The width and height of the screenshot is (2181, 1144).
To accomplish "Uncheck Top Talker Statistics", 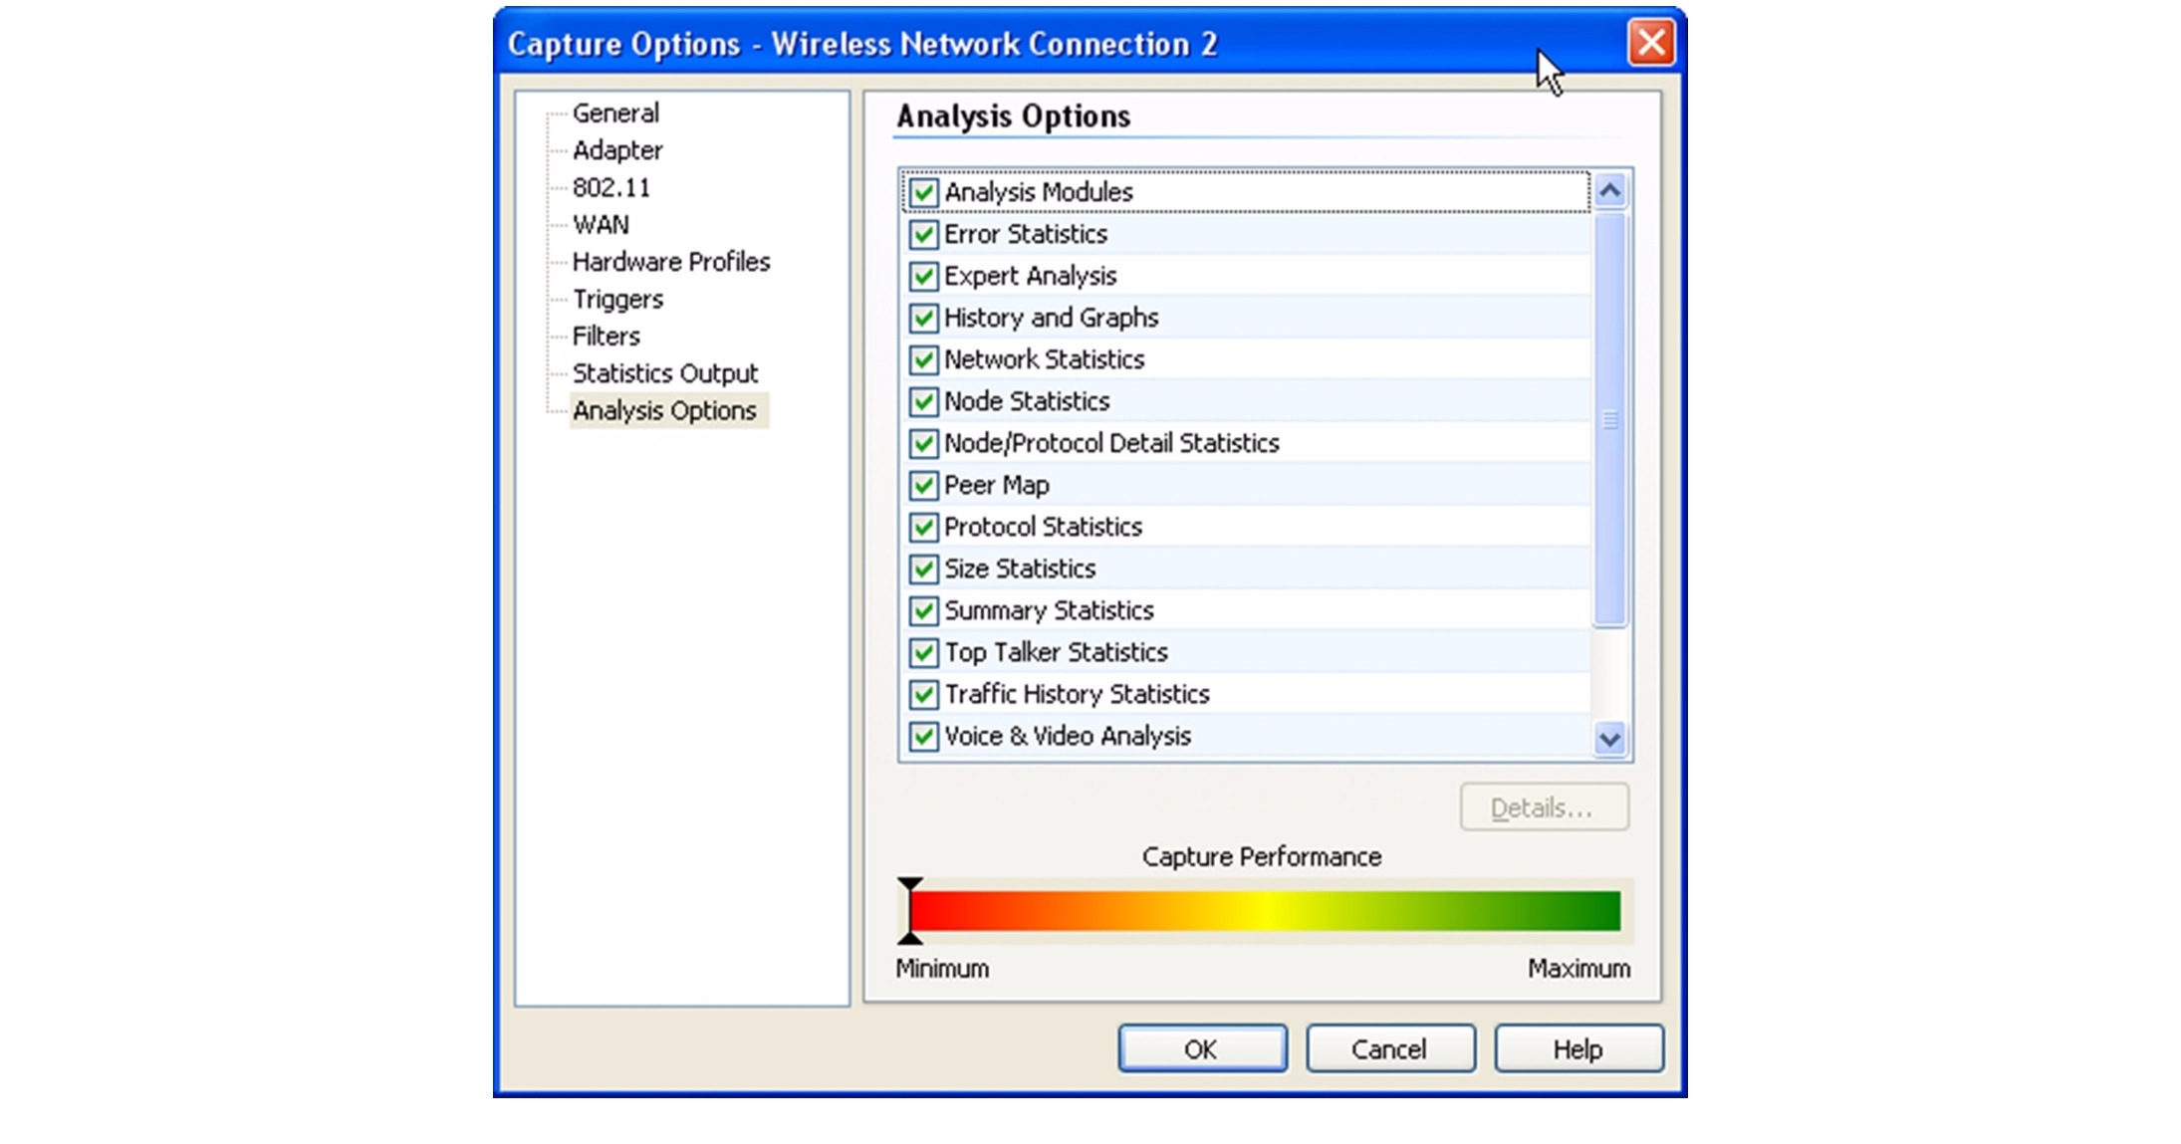I will pos(923,652).
